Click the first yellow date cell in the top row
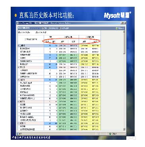 tap(84, 46)
